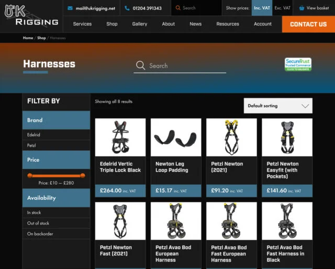
Task: Click Petzl Newton Easyfit (with Pockets) title
Action: pyautogui.click(x=283, y=170)
